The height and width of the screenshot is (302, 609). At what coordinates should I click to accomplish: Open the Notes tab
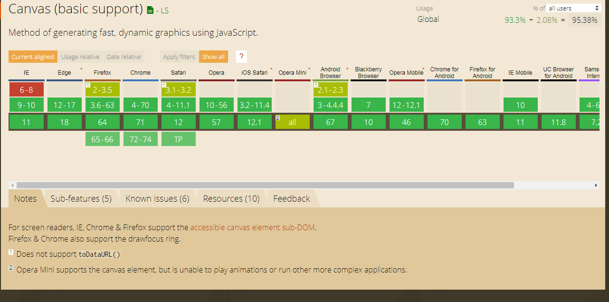click(x=25, y=198)
